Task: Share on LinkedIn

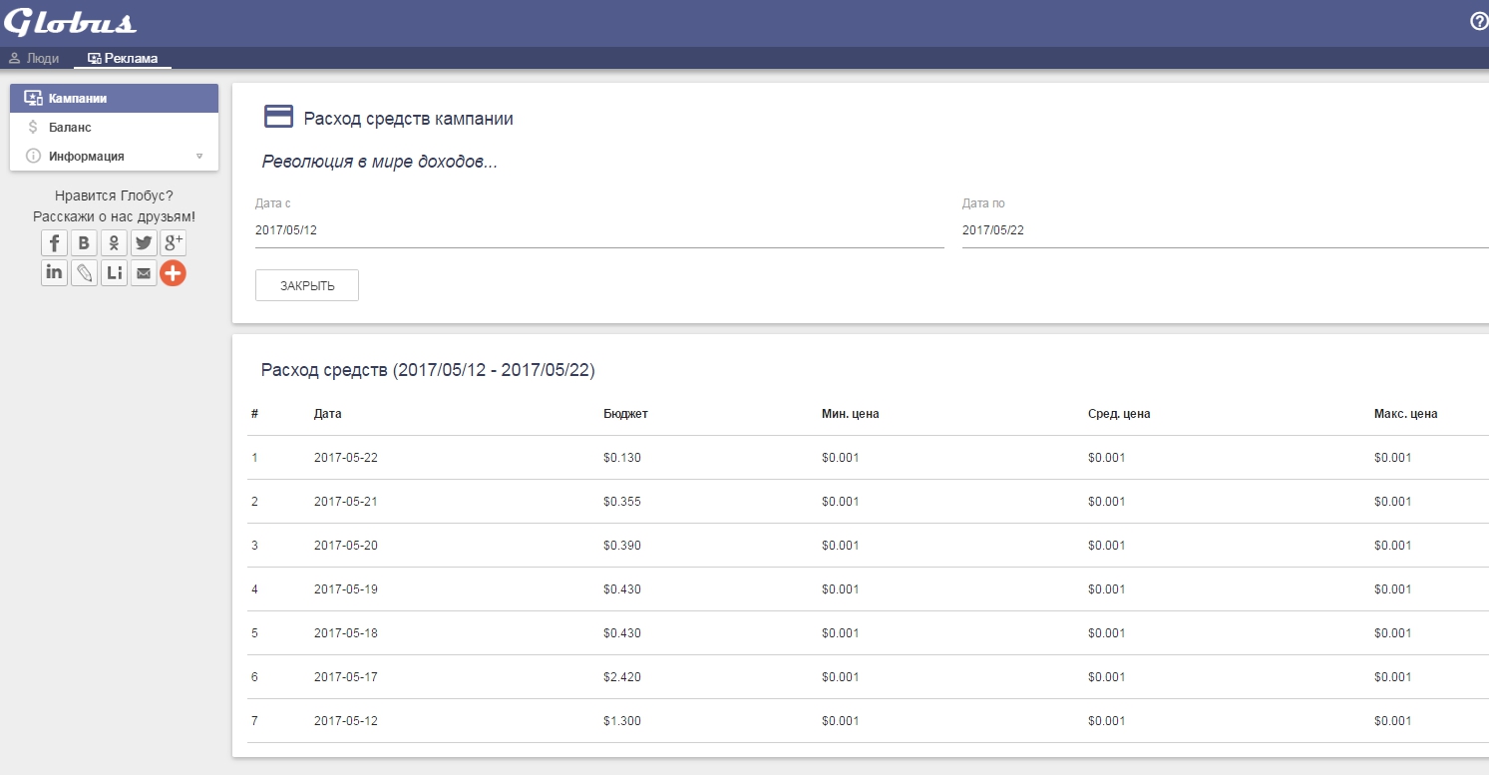Action: 55,272
